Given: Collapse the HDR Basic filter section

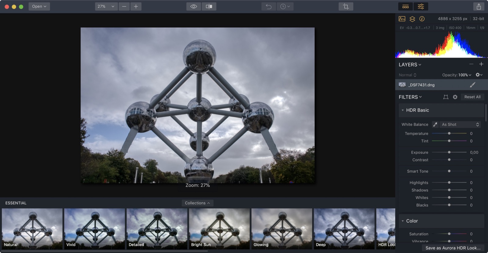Looking at the screenshot, I should coord(403,110).
